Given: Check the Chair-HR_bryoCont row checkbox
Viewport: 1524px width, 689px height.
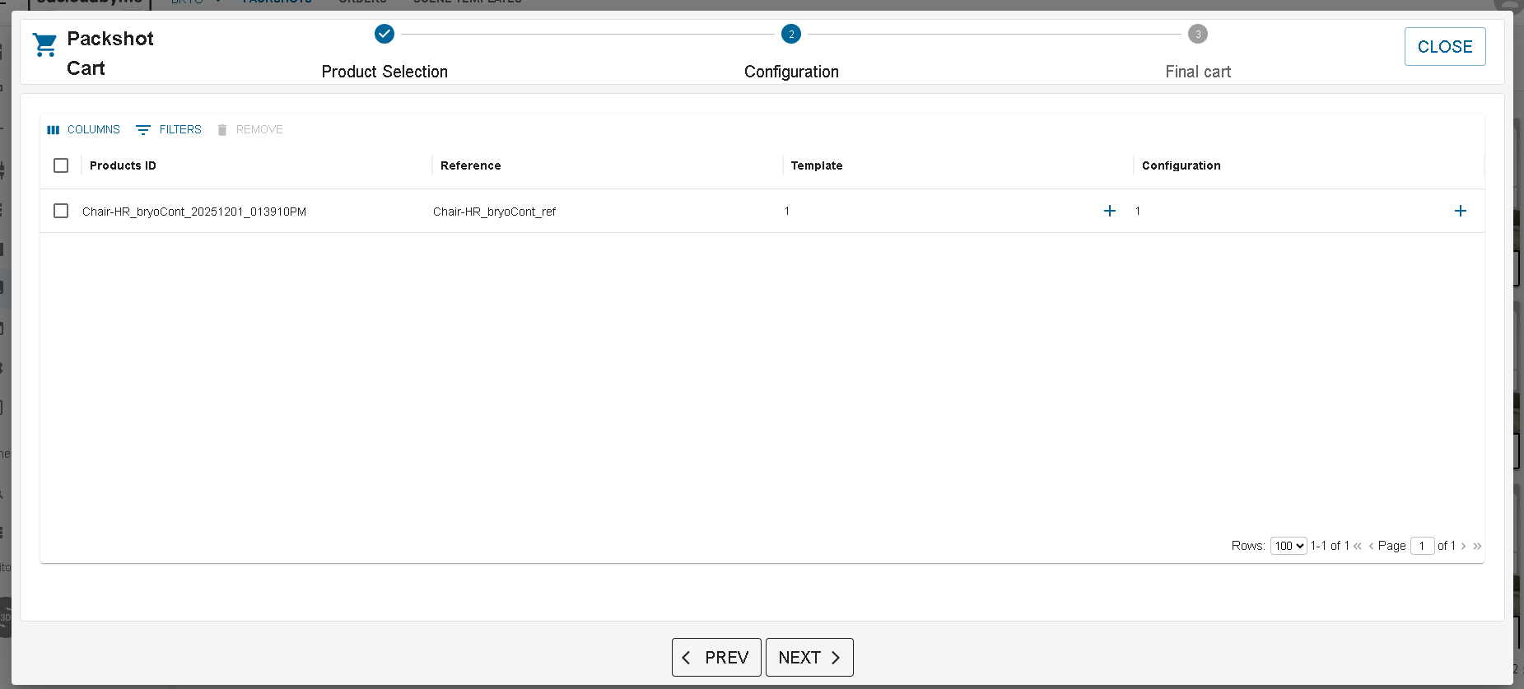Looking at the screenshot, I should click(x=61, y=211).
